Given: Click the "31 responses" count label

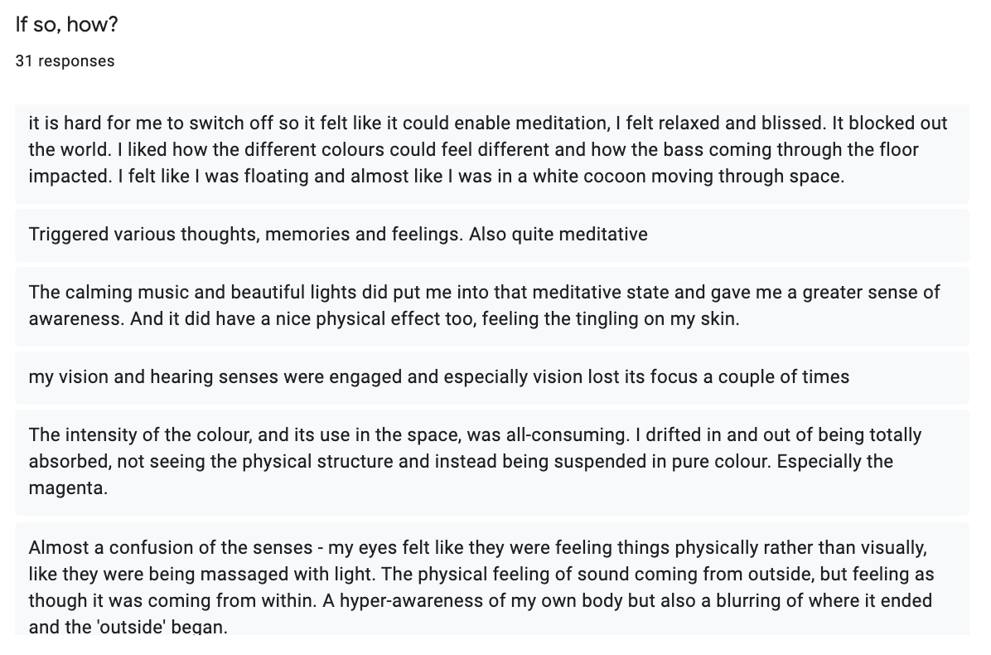Looking at the screenshot, I should pos(65,61).
